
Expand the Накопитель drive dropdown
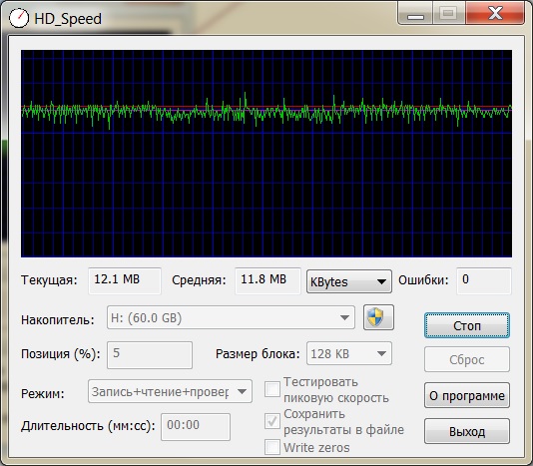(231, 317)
